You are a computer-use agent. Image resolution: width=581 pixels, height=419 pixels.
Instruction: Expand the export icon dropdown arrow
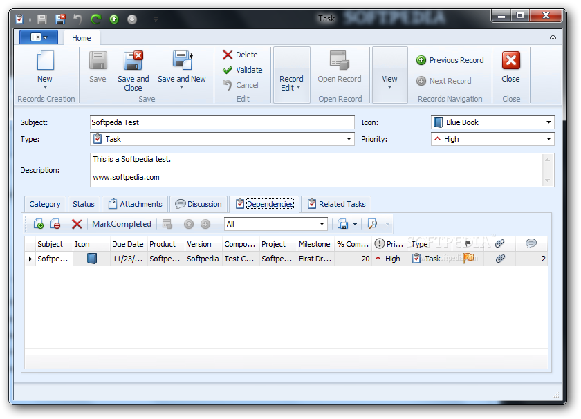(x=355, y=224)
